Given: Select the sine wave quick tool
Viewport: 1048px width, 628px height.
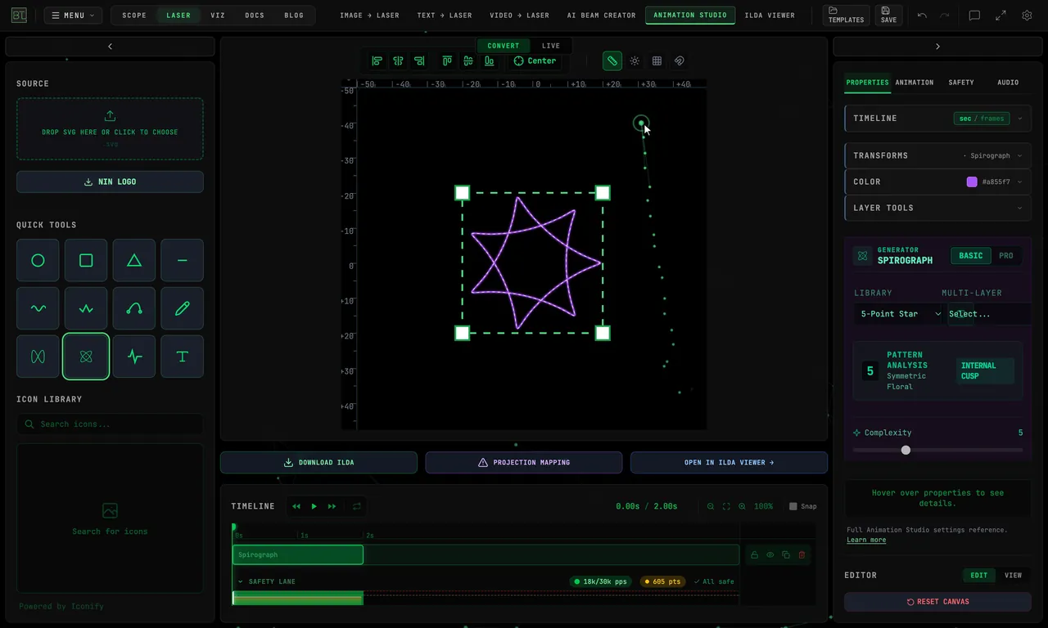Looking at the screenshot, I should [x=38, y=308].
